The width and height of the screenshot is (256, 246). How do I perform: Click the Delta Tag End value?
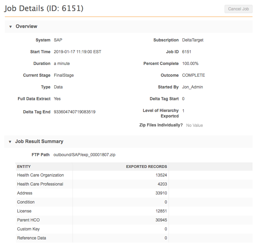click(x=75, y=112)
